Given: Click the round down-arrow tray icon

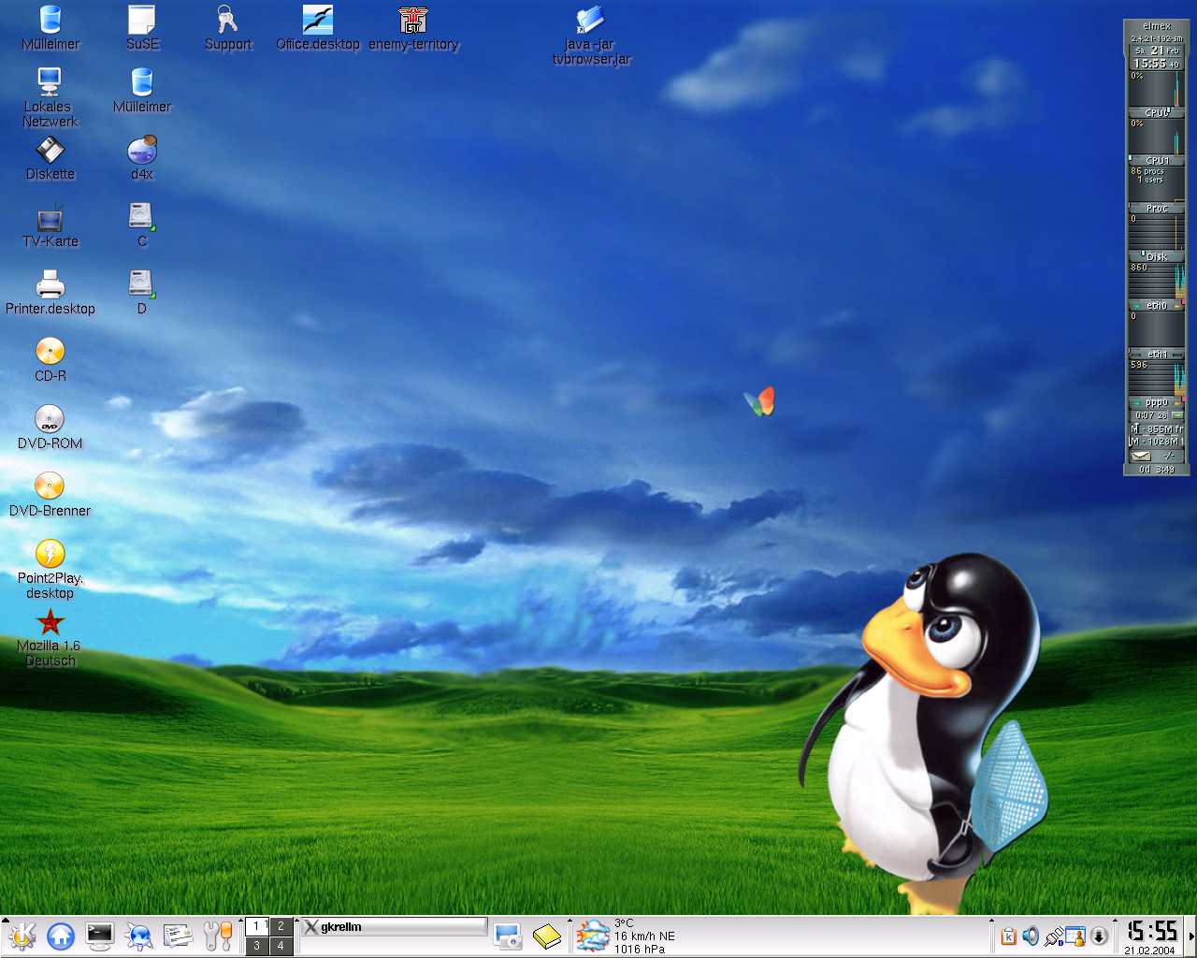Looking at the screenshot, I should click(1099, 936).
